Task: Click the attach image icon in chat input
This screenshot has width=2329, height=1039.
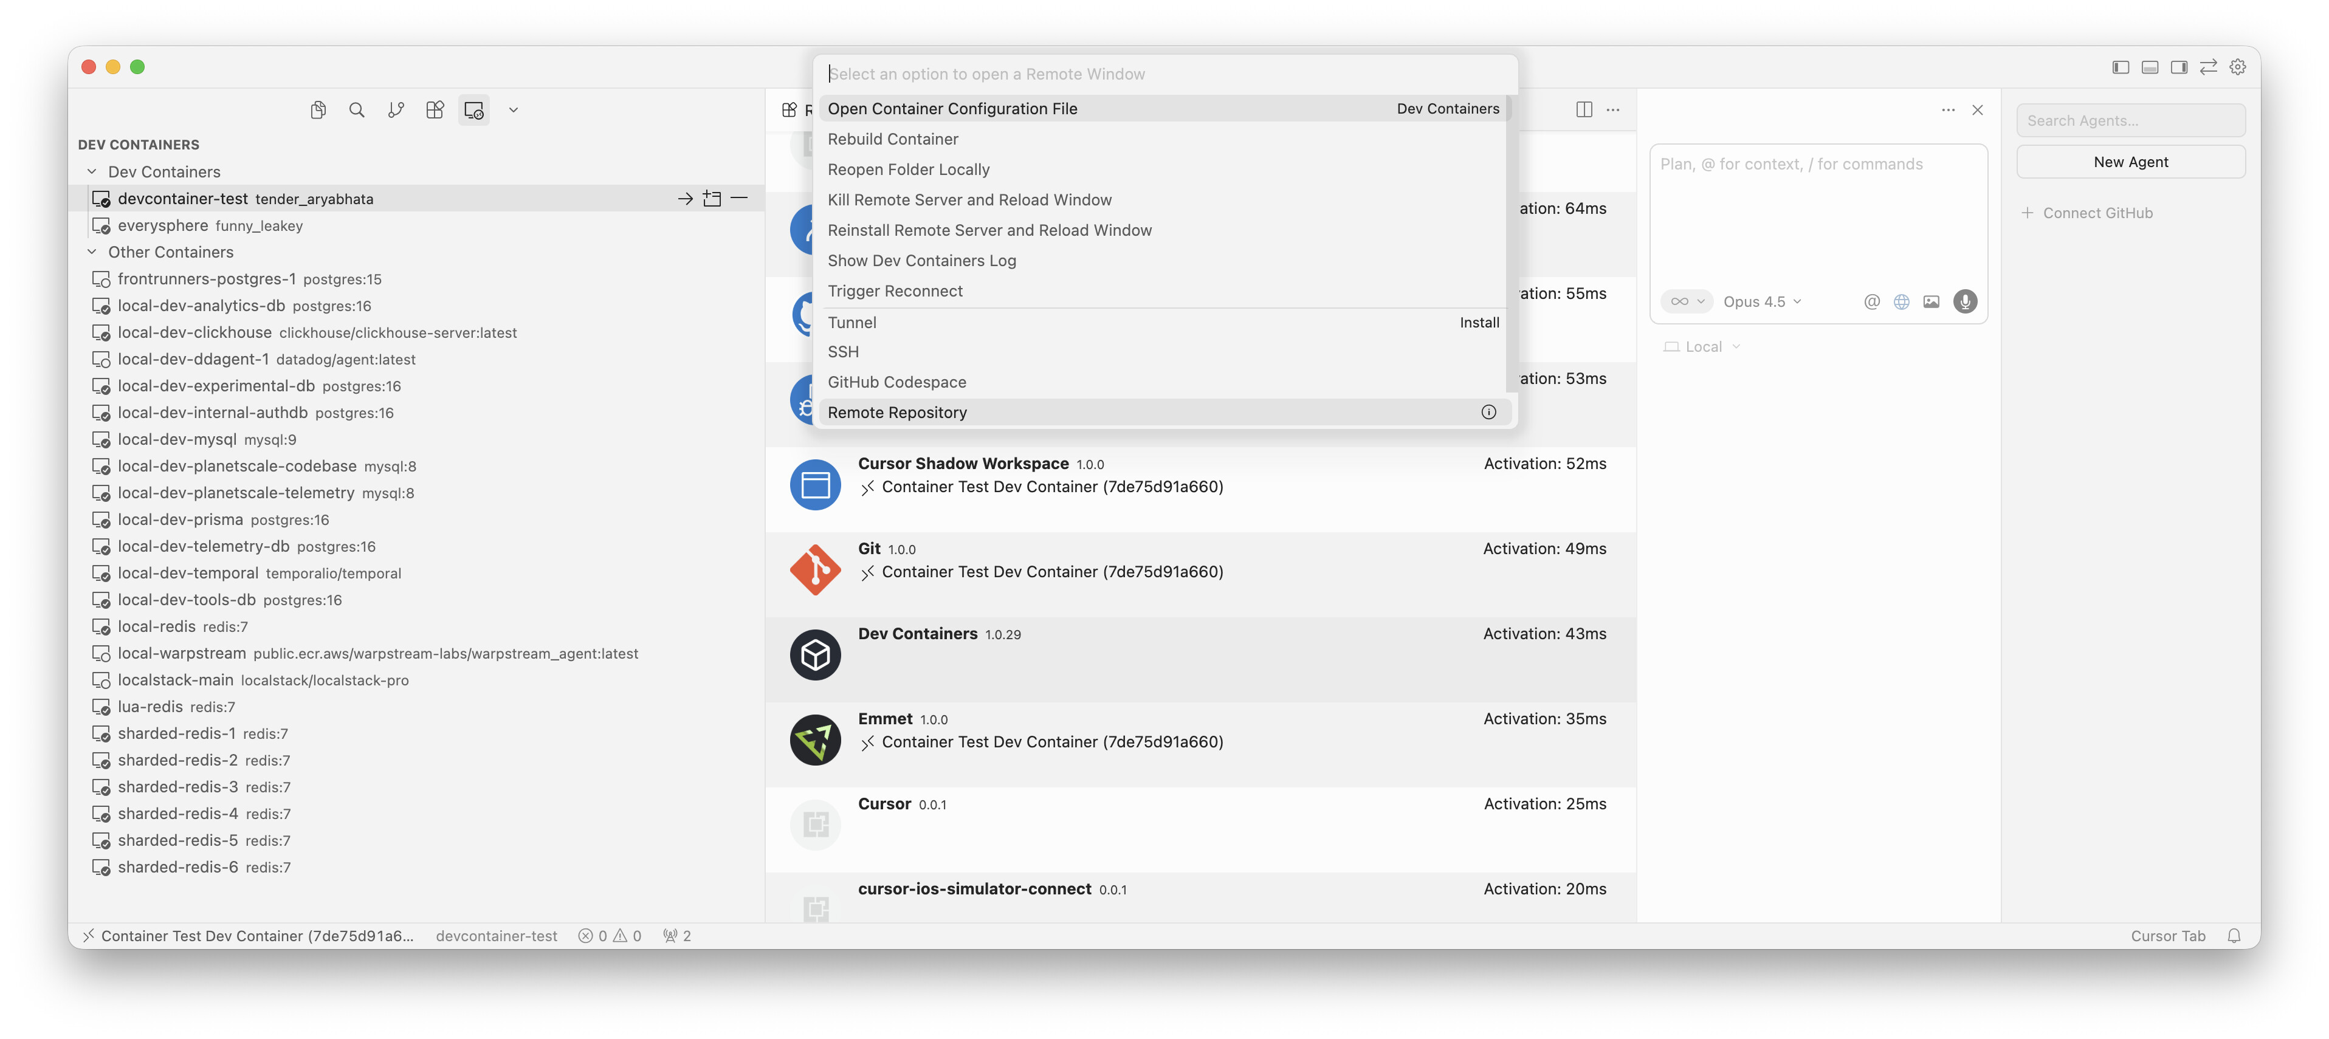Action: coord(1931,302)
